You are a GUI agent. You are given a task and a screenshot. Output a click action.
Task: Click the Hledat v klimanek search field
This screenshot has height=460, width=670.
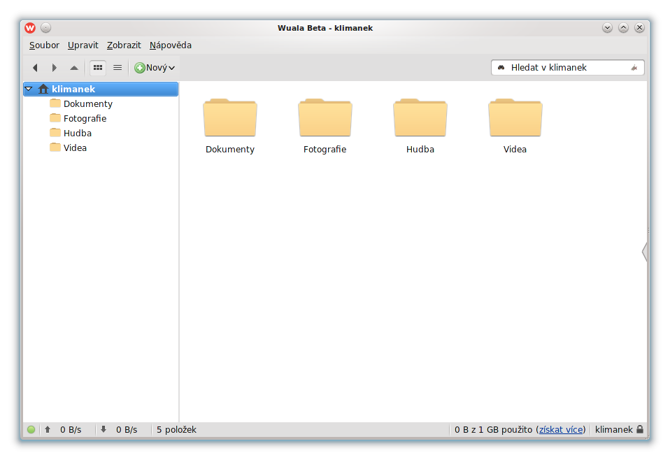coord(568,68)
